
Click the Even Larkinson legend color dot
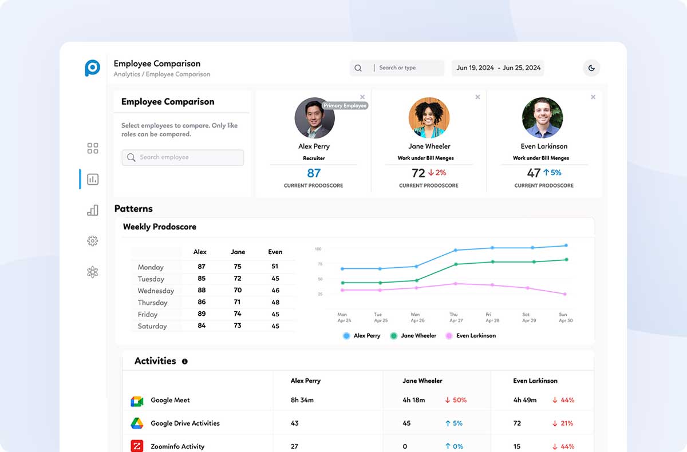[x=449, y=336]
